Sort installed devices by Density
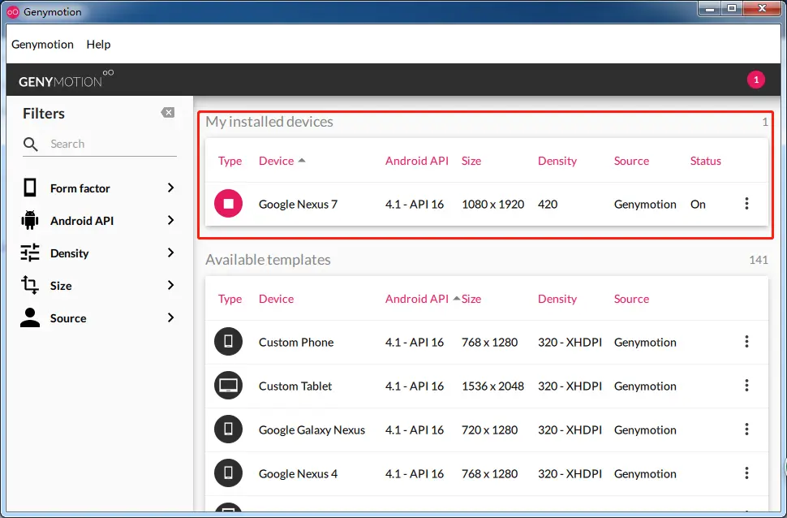The image size is (787, 518). click(x=557, y=162)
